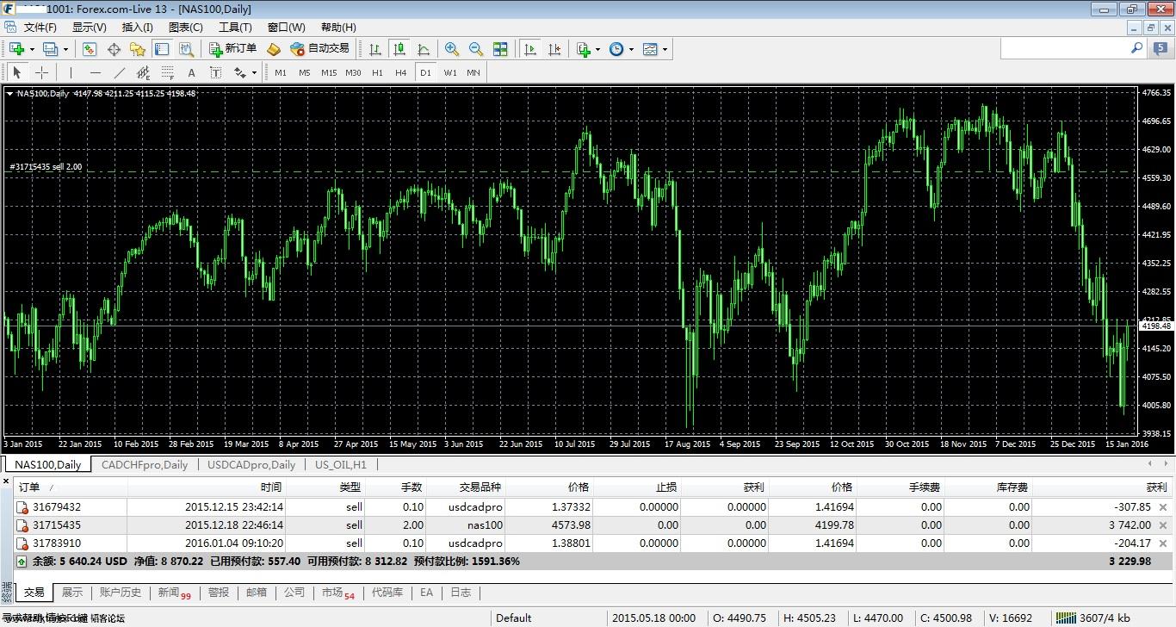
Task: Click the zoom in magnifier icon
Action: [x=451, y=49]
